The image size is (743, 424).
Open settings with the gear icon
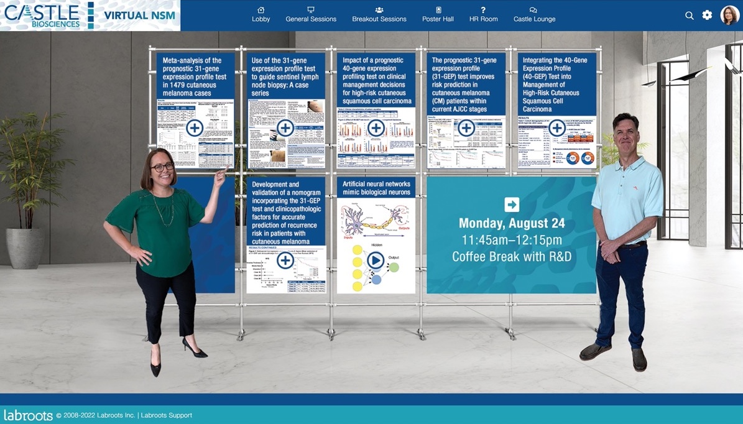(x=707, y=15)
